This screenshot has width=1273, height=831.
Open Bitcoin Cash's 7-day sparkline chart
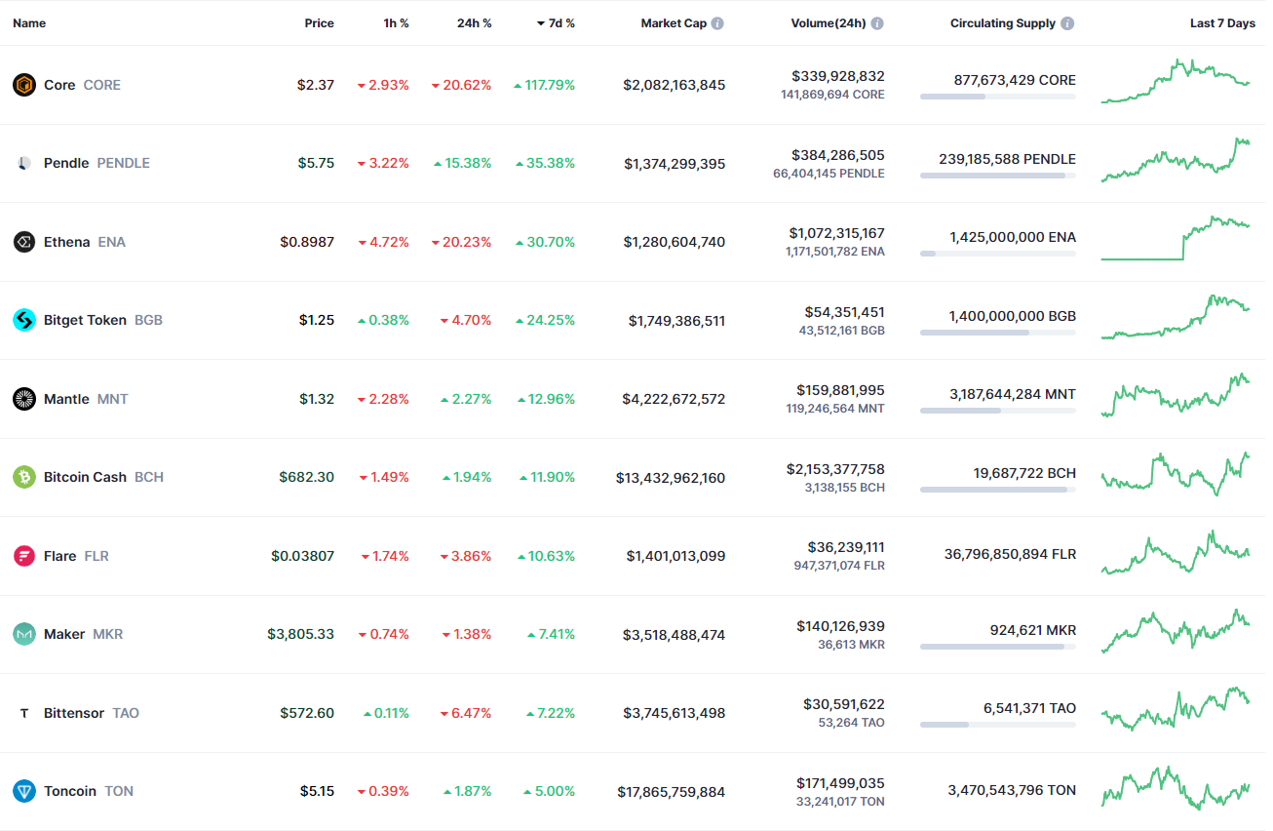1176,474
